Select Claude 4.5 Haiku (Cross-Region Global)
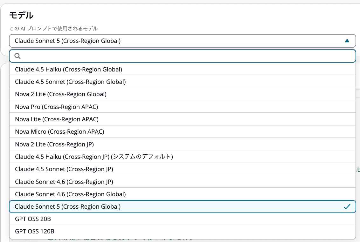Image resolution: width=360 pixels, height=242 pixels. (183, 69)
